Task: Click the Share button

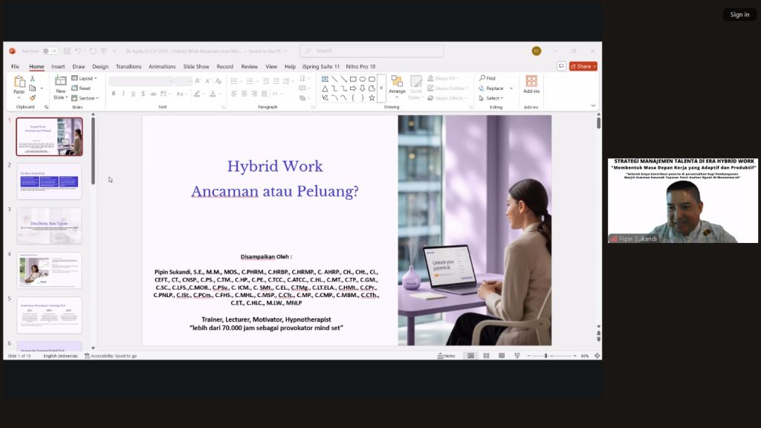Action: tap(583, 66)
